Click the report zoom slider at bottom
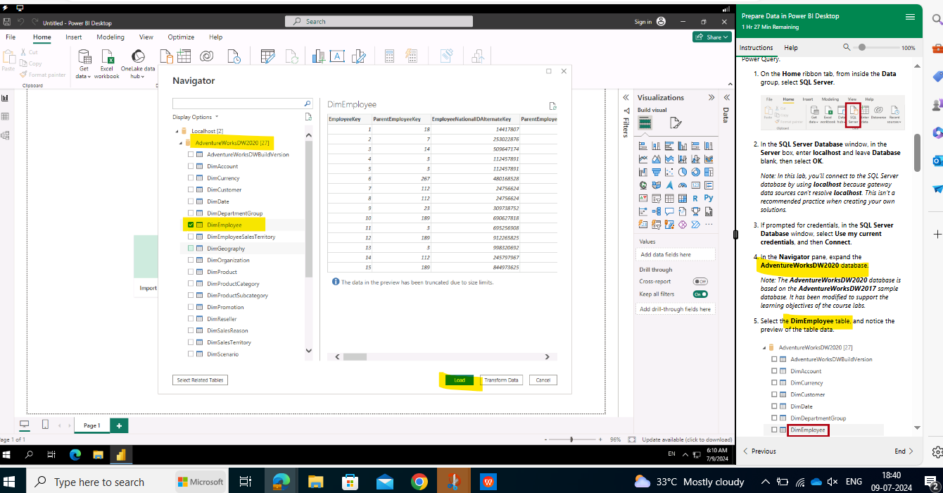This screenshot has width=943, height=493. 571,439
